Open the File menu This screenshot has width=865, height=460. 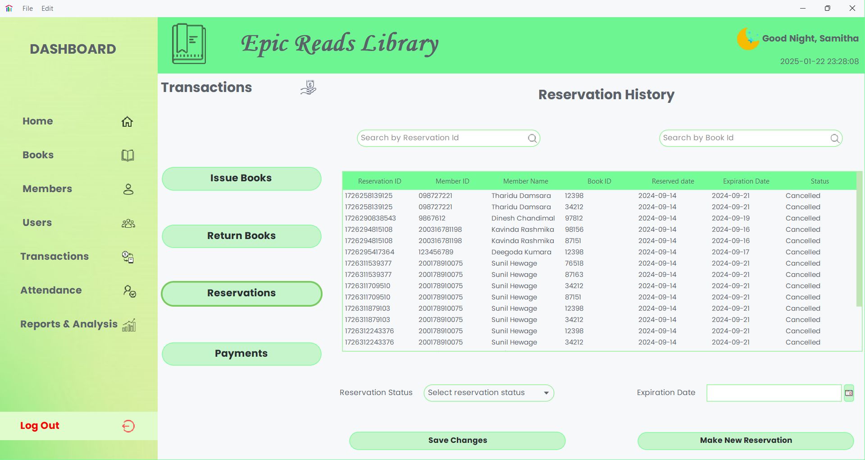(x=27, y=8)
